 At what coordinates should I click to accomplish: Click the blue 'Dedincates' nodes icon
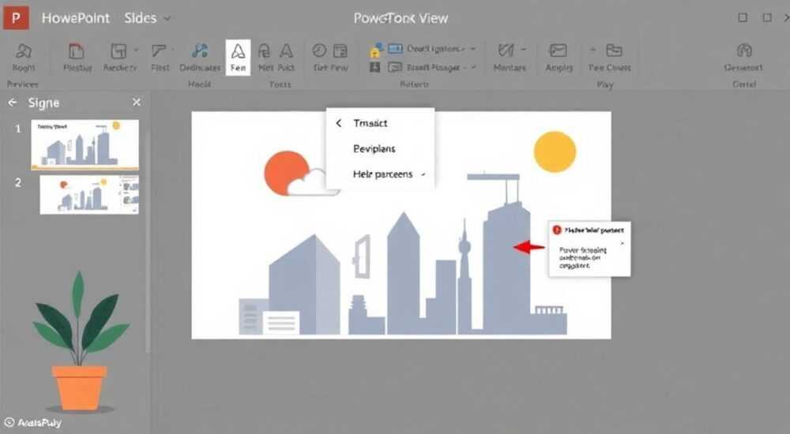pos(200,51)
